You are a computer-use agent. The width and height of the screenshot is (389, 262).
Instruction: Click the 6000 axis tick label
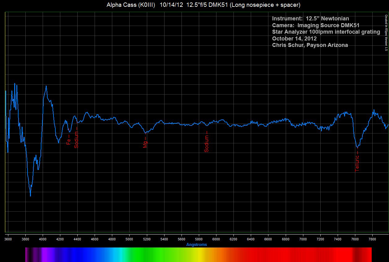click(216, 239)
